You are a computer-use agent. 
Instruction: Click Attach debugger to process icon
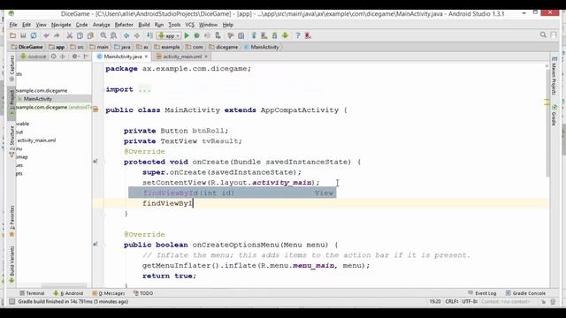tap(218, 35)
